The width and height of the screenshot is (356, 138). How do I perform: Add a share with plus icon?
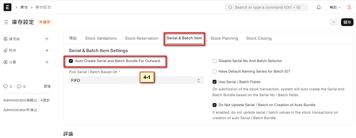(x=47, y=62)
